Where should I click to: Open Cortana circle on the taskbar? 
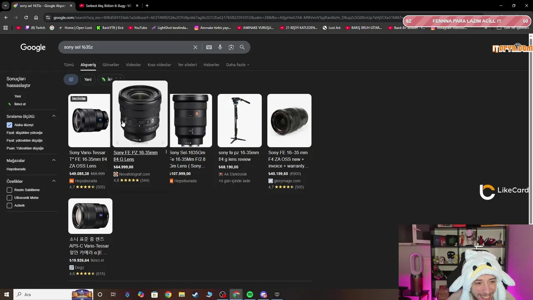(x=100, y=295)
